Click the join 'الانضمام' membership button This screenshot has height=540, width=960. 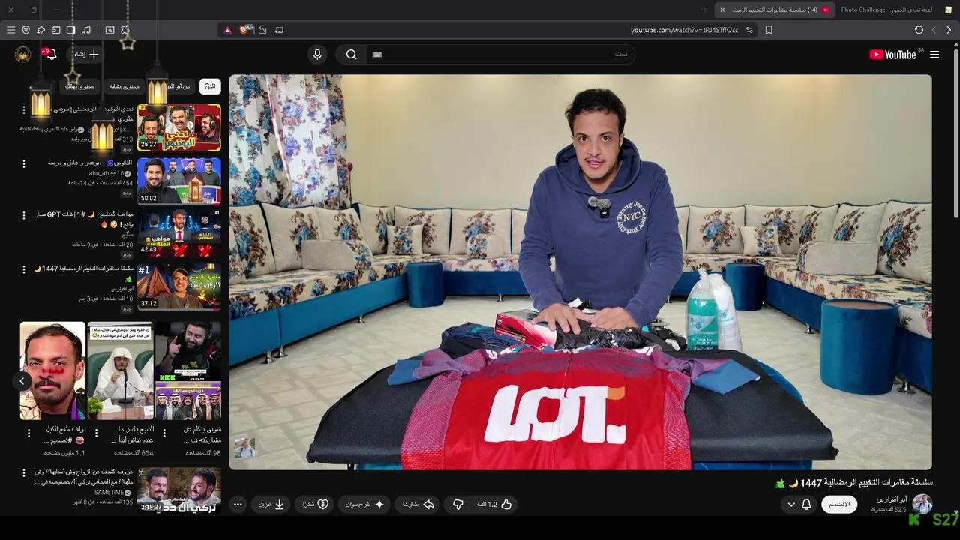pos(839,505)
